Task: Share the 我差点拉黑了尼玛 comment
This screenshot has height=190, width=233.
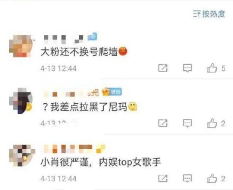Action: pos(163,123)
